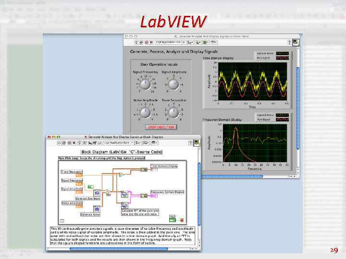Click the front panel horizontal scrollbar
The width and height of the screenshot is (346, 259).
coord(232,177)
